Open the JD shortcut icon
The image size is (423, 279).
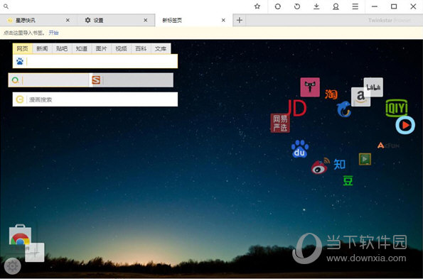click(296, 108)
